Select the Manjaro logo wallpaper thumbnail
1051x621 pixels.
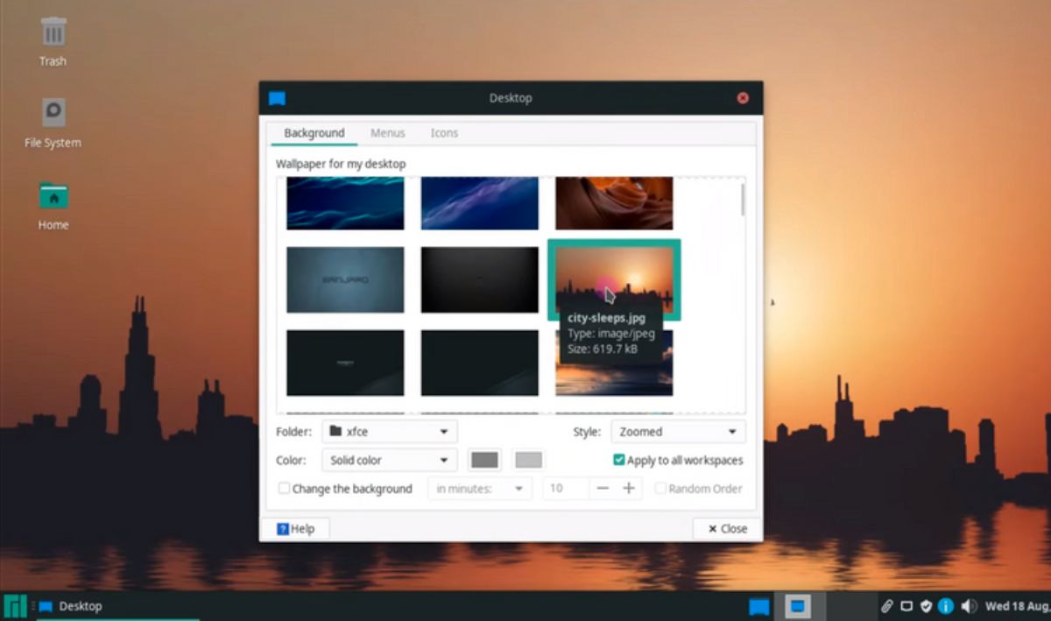tap(345, 280)
